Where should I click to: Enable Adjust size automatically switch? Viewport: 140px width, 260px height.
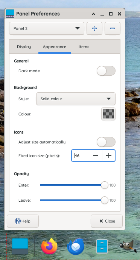(x=106, y=142)
